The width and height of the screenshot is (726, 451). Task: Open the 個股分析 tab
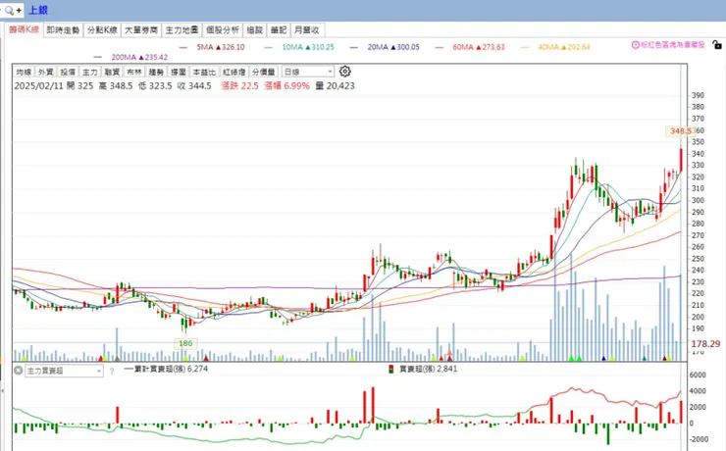point(223,30)
